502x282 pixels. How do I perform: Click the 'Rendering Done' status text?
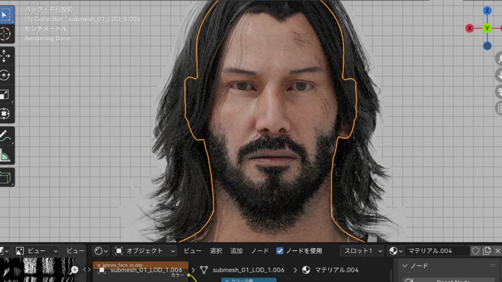(x=48, y=39)
